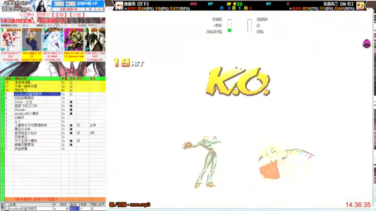Click the remarks column header of the team table

(97, 78)
